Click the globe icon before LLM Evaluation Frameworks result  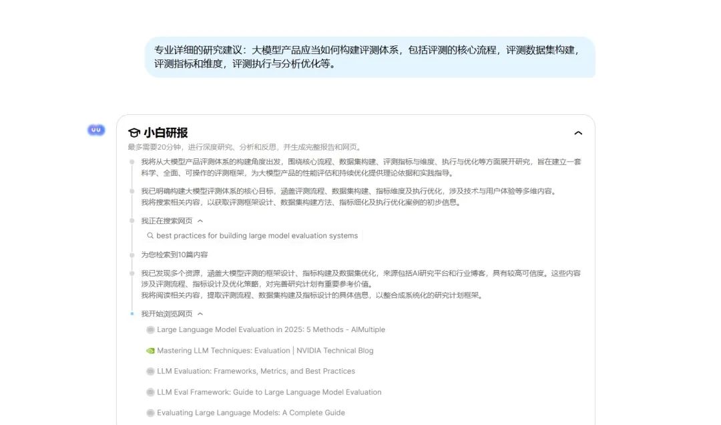click(x=150, y=371)
